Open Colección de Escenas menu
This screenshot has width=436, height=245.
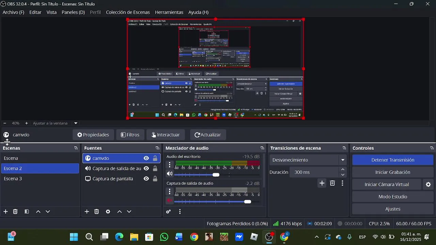click(128, 12)
